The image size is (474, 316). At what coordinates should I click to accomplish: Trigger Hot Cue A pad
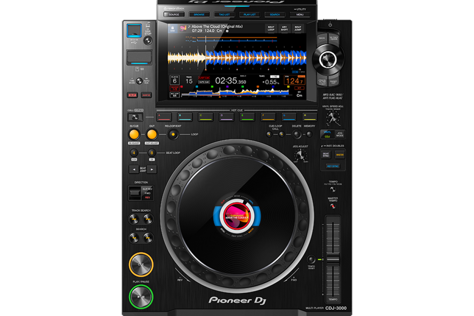click(x=164, y=117)
